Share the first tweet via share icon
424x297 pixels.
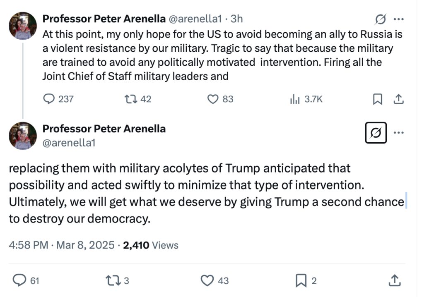(398, 99)
